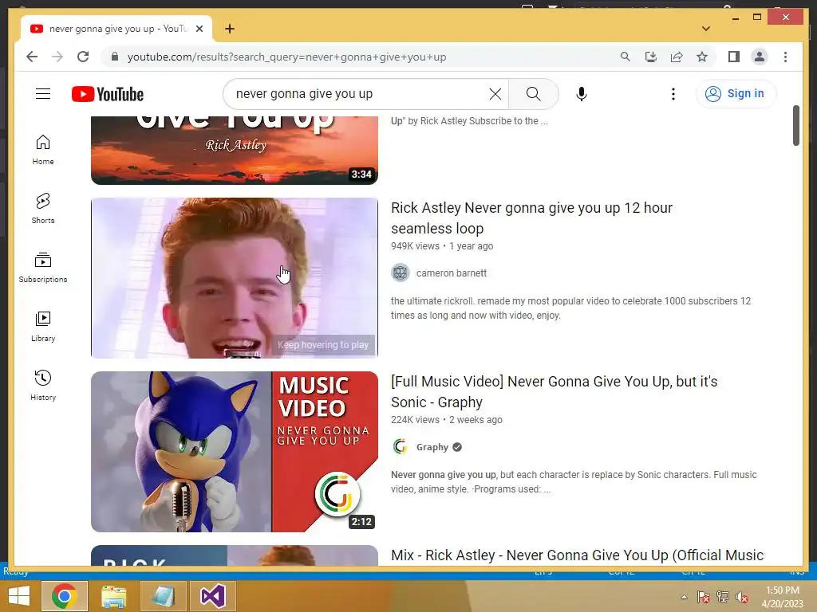Open Shorts in the sidebar

(x=43, y=209)
